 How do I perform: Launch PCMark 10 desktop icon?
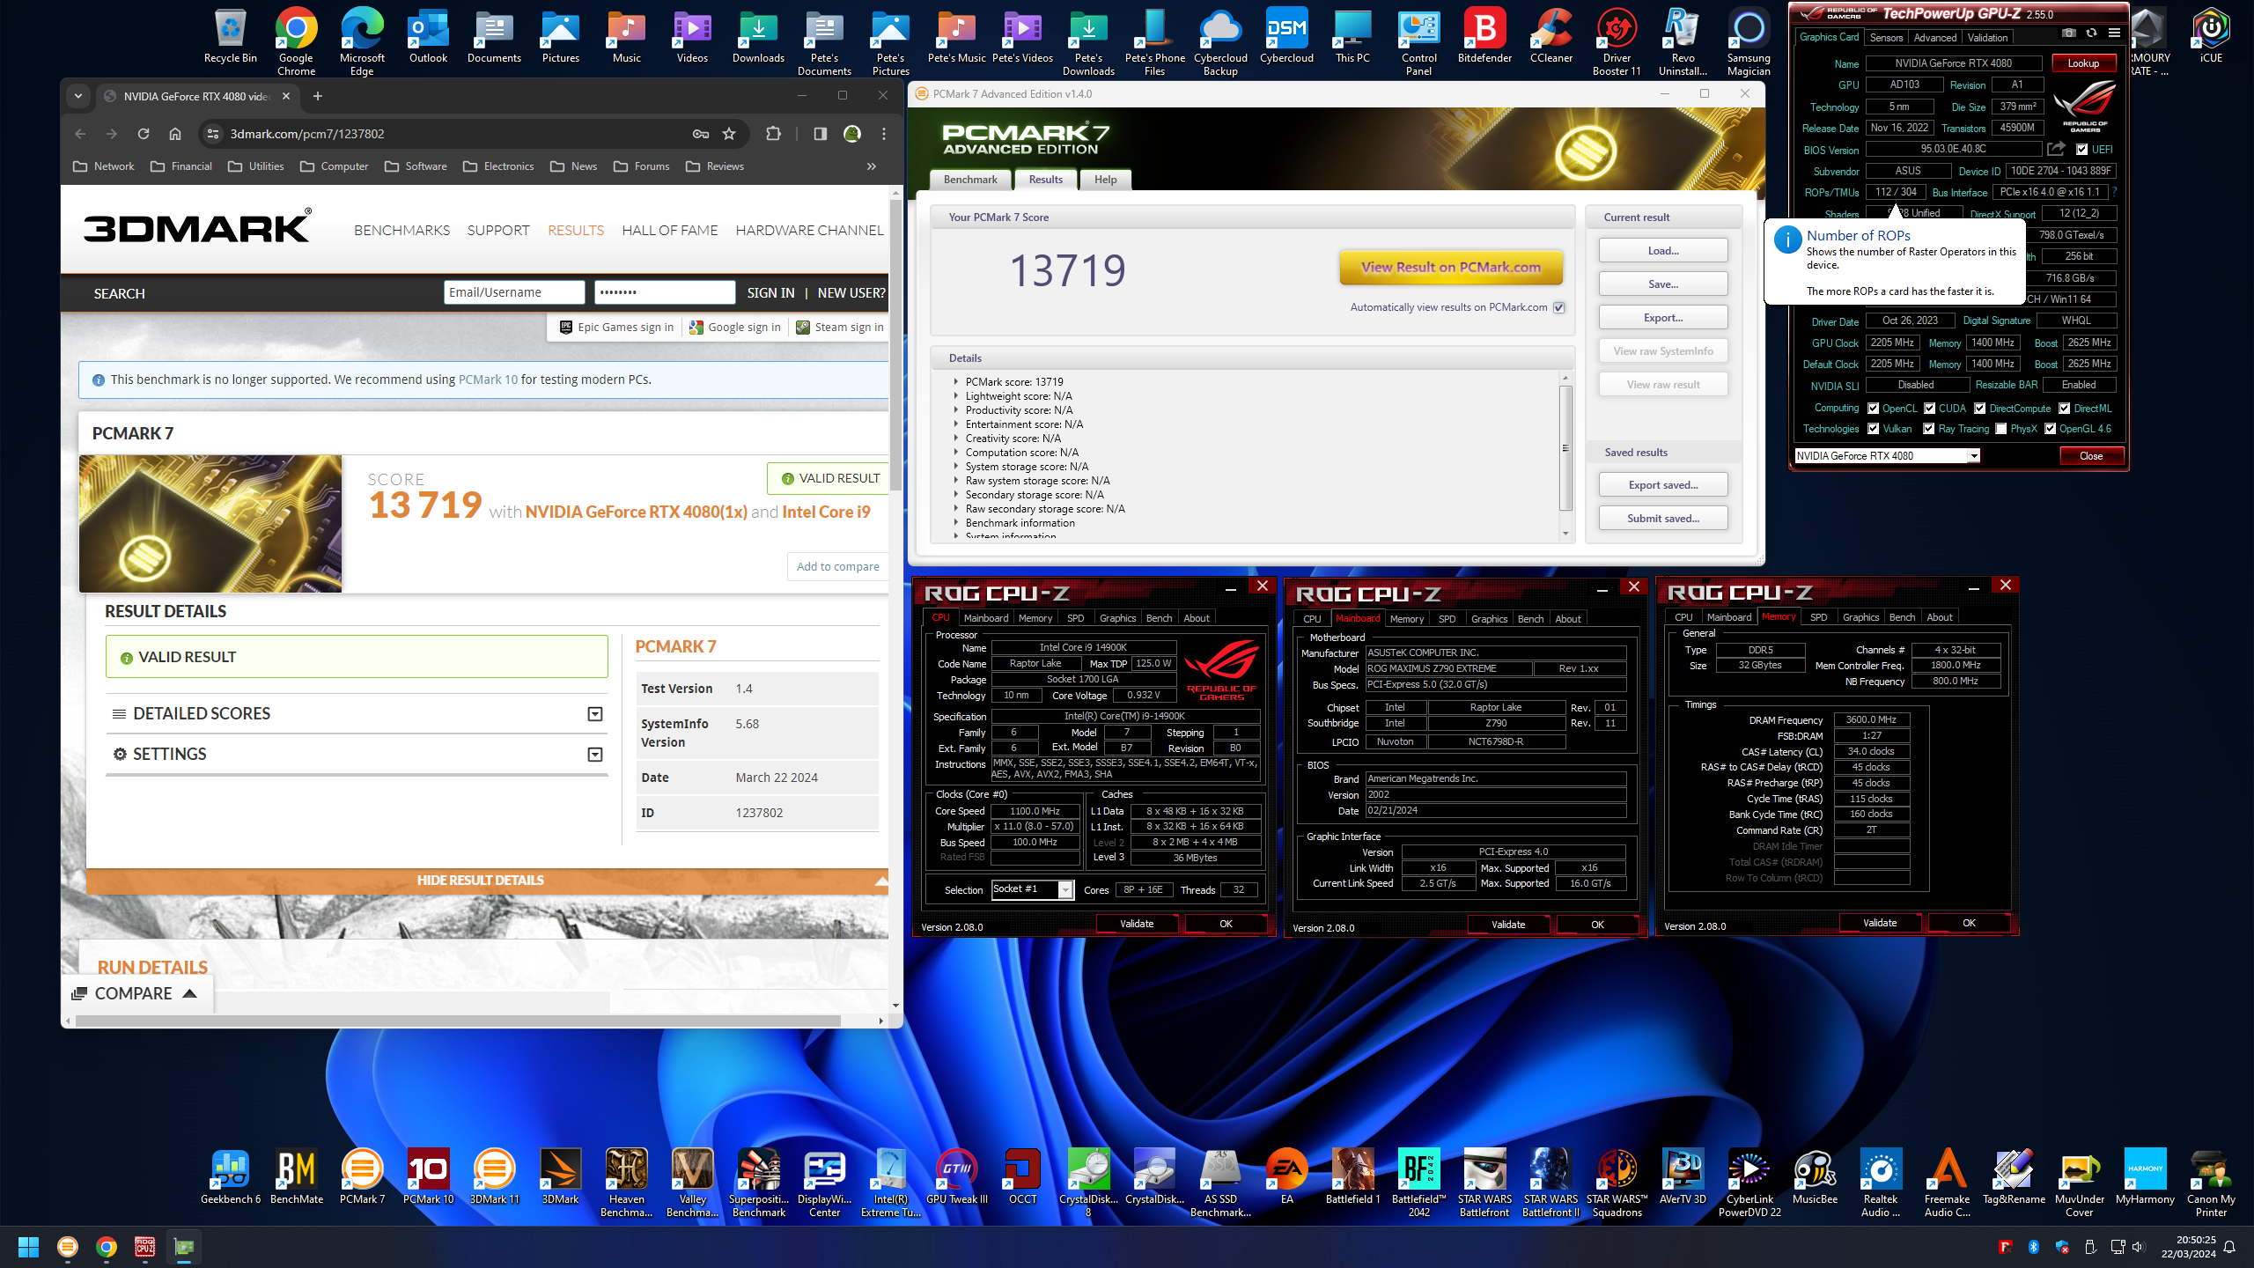click(428, 1177)
